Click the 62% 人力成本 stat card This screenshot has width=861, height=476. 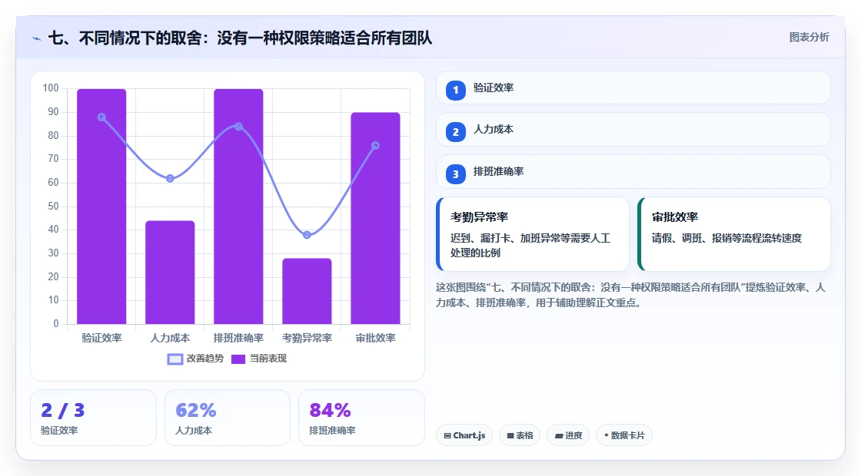tap(228, 418)
